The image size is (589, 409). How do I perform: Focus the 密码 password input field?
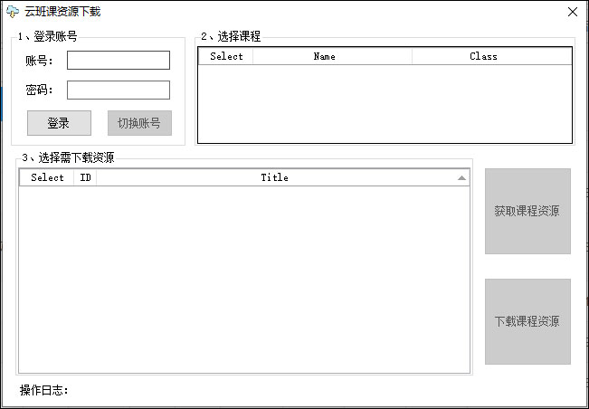tap(119, 90)
